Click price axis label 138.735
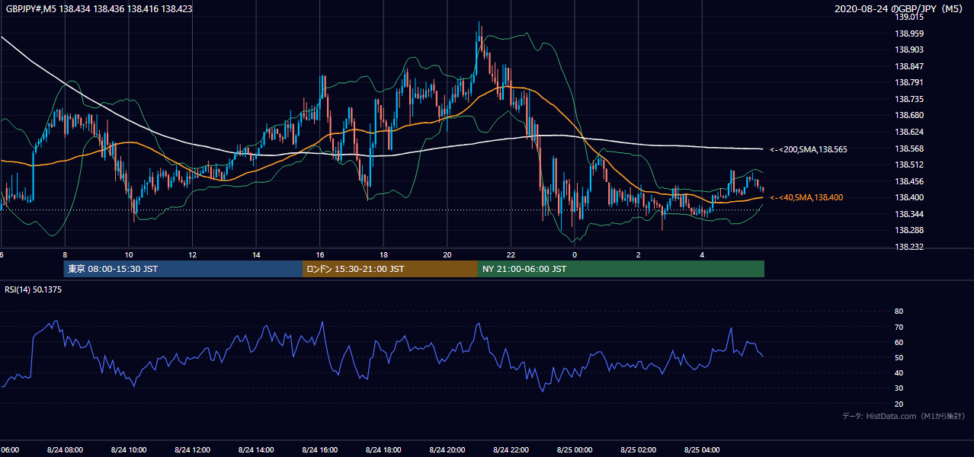 908,99
